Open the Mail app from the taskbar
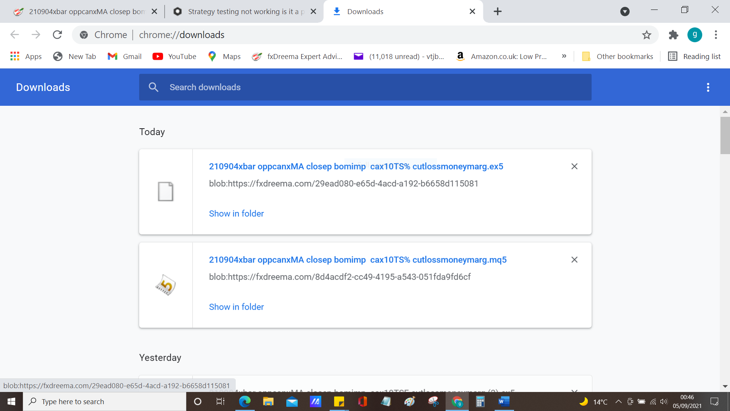Screen dimensions: 730x411 pos(292,401)
